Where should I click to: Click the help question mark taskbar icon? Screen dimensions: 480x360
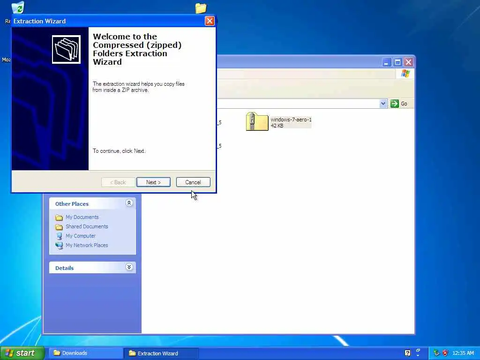point(407,353)
